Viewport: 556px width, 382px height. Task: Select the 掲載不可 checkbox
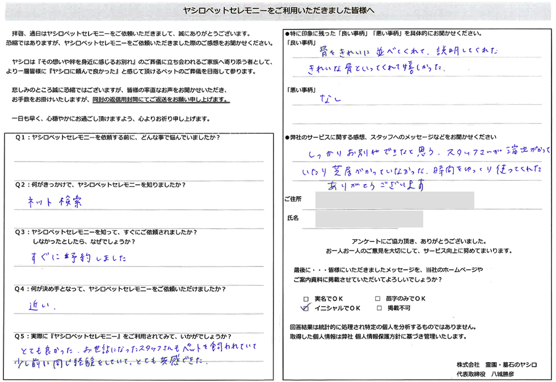378,308
